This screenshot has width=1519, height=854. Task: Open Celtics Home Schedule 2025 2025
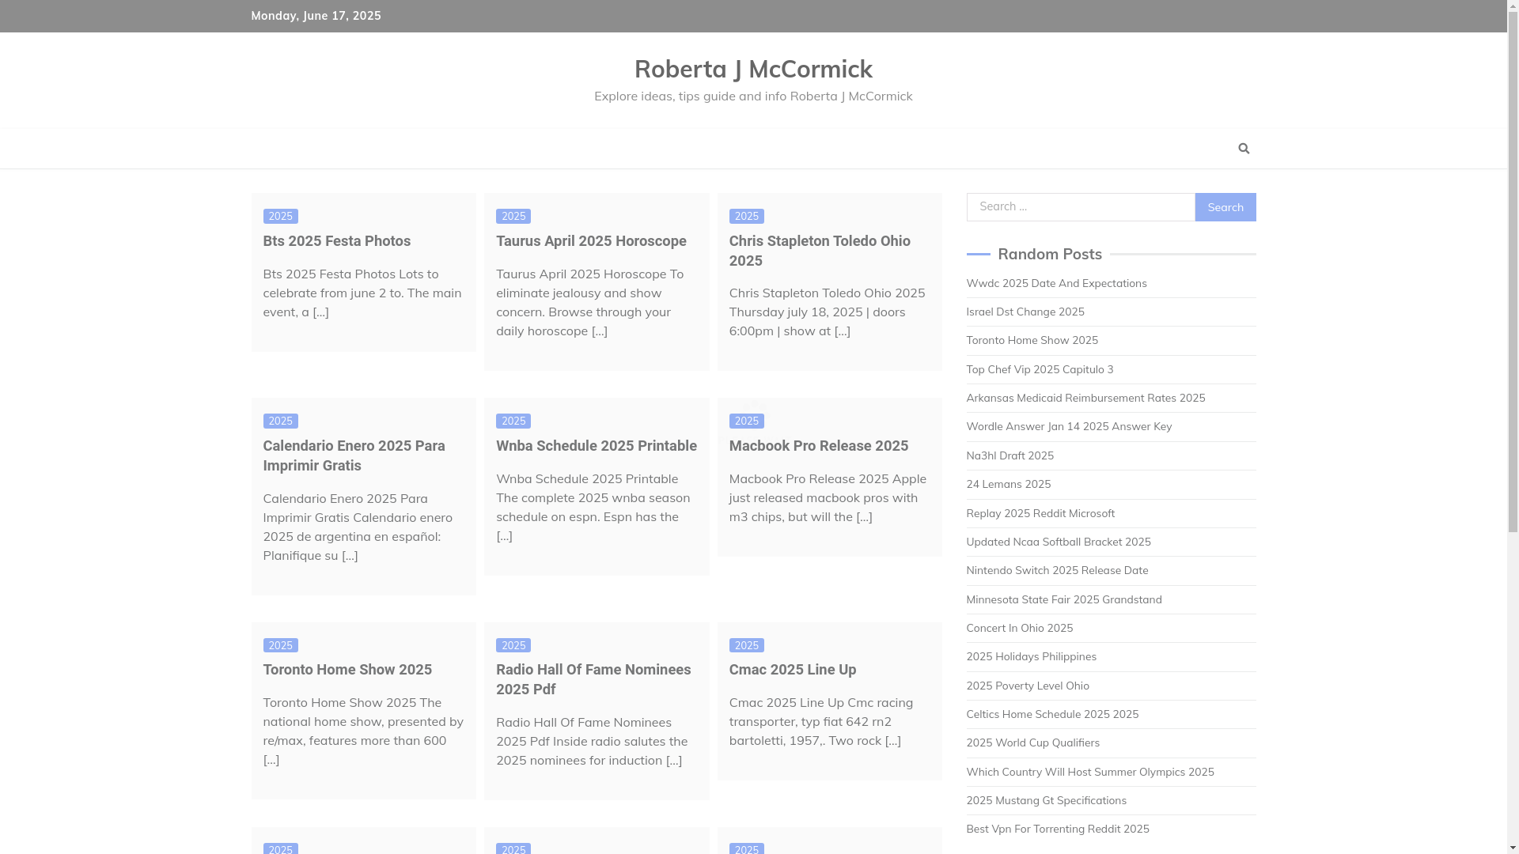(x=1052, y=714)
